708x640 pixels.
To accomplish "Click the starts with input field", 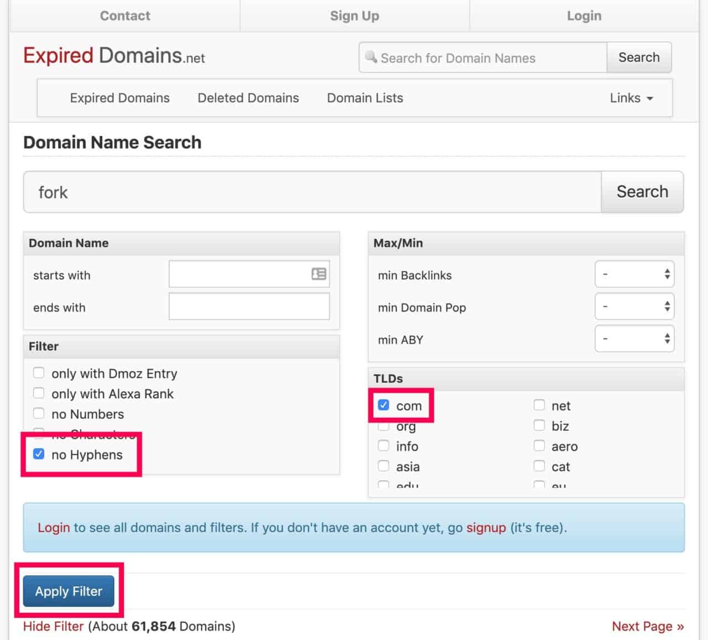I will click(249, 274).
